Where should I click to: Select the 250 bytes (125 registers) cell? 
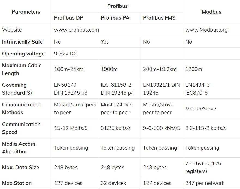tap(203, 167)
